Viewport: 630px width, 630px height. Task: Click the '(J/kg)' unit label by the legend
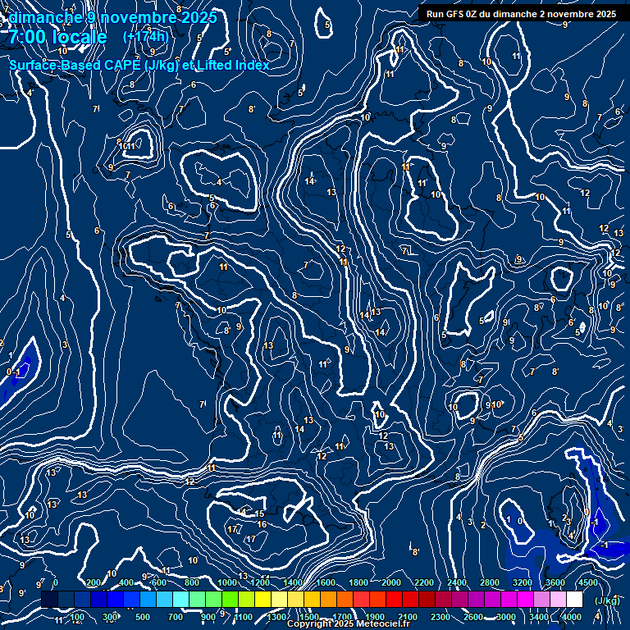tap(607, 600)
